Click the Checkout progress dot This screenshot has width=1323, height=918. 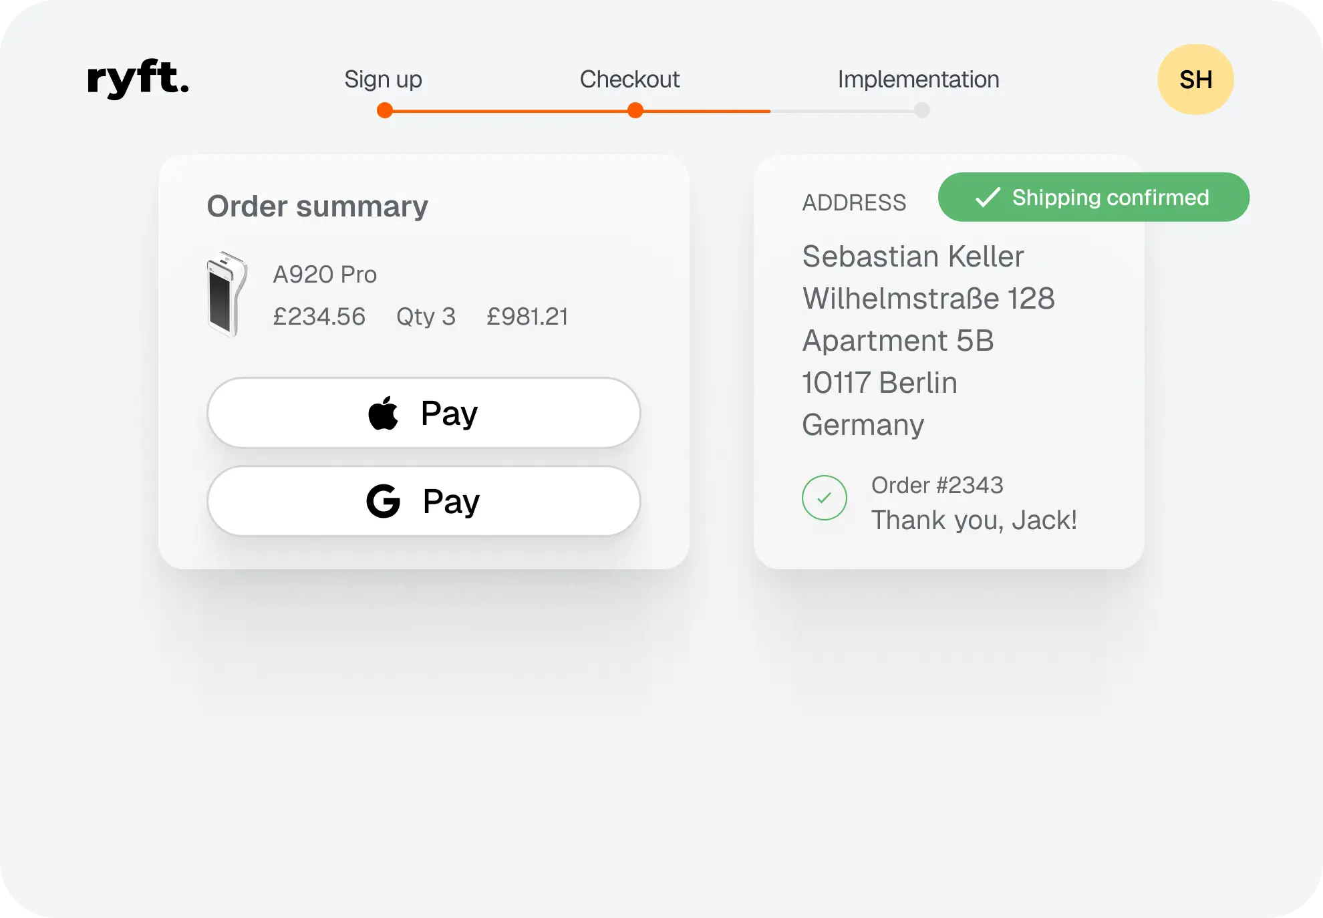click(x=635, y=110)
